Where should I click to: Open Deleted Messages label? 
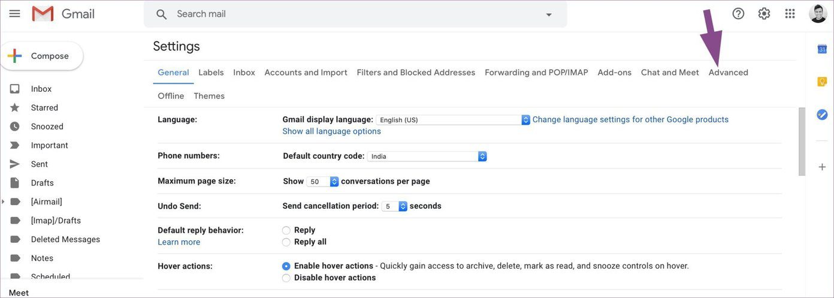click(65, 239)
